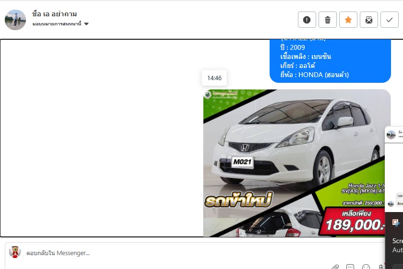Mark conversation as spam with exclamation icon

(307, 20)
